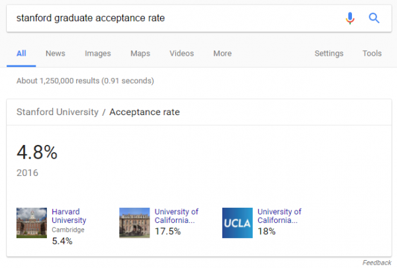Click the Stanford University breadcrumb link

[58, 112]
